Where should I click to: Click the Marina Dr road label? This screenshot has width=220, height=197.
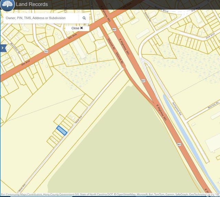pos(213,104)
